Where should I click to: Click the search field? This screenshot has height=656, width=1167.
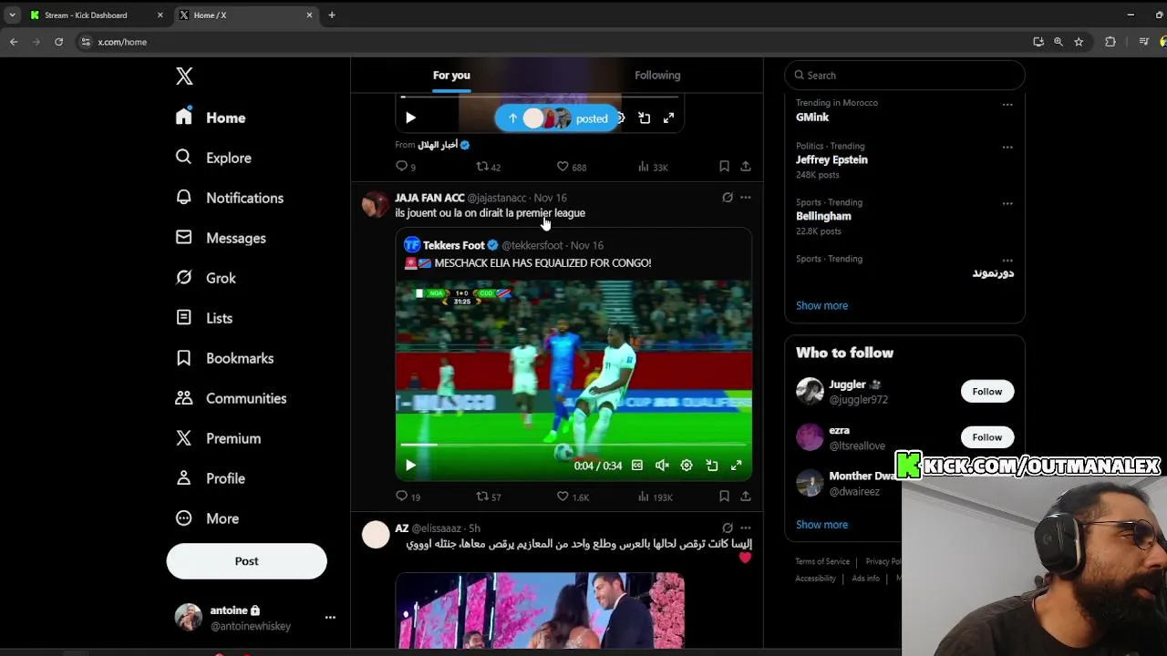coord(904,76)
